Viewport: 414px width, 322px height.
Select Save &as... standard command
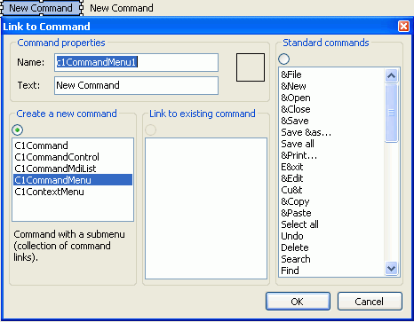click(x=331, y=132)
